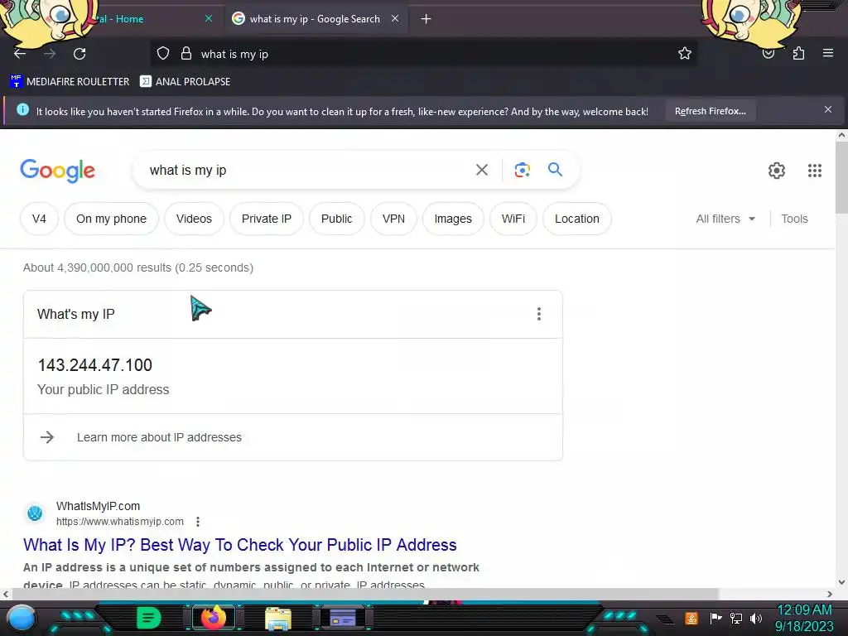The image size is (848, 636).
Task: Click the whatismyip.com URL text
Action: click(x=120, y=522)
